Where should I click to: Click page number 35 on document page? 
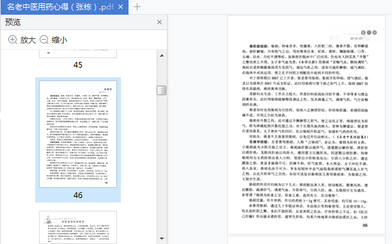[365, 225]
